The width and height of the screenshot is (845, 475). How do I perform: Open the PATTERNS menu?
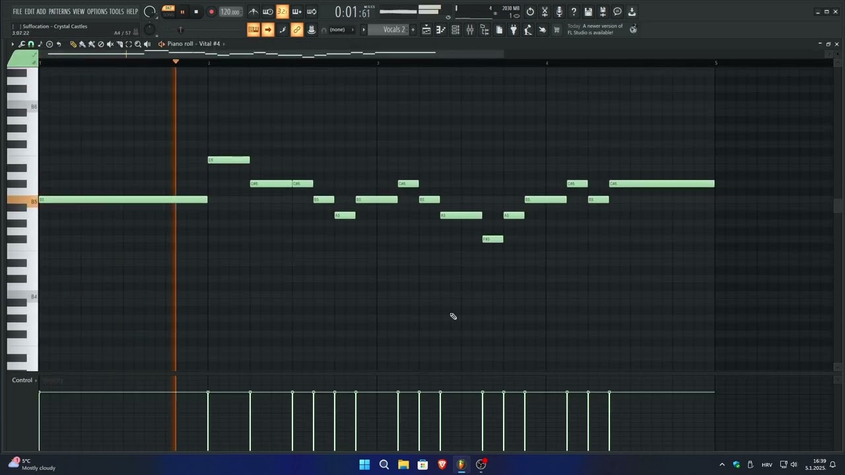(59, 12)
